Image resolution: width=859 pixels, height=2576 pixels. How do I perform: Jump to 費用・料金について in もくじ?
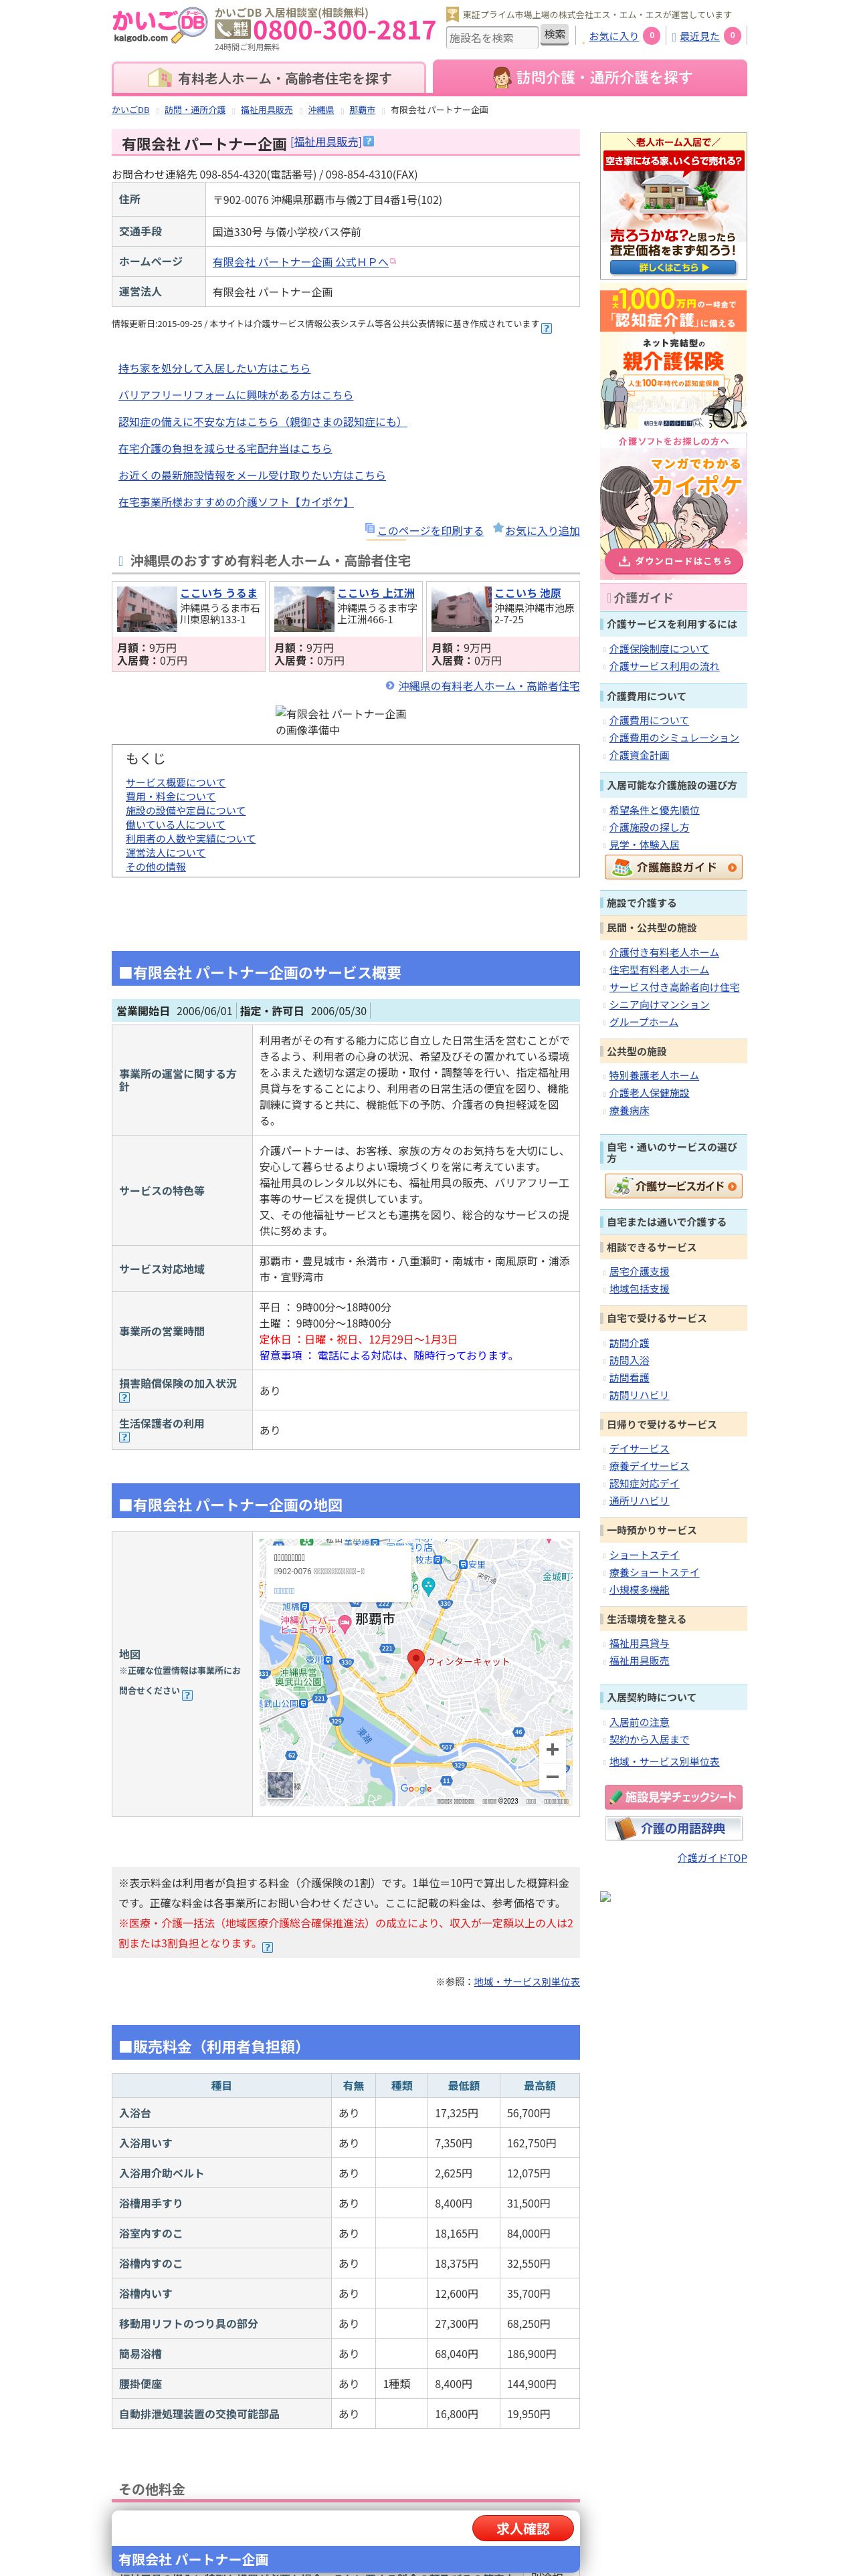click(170, 797)
